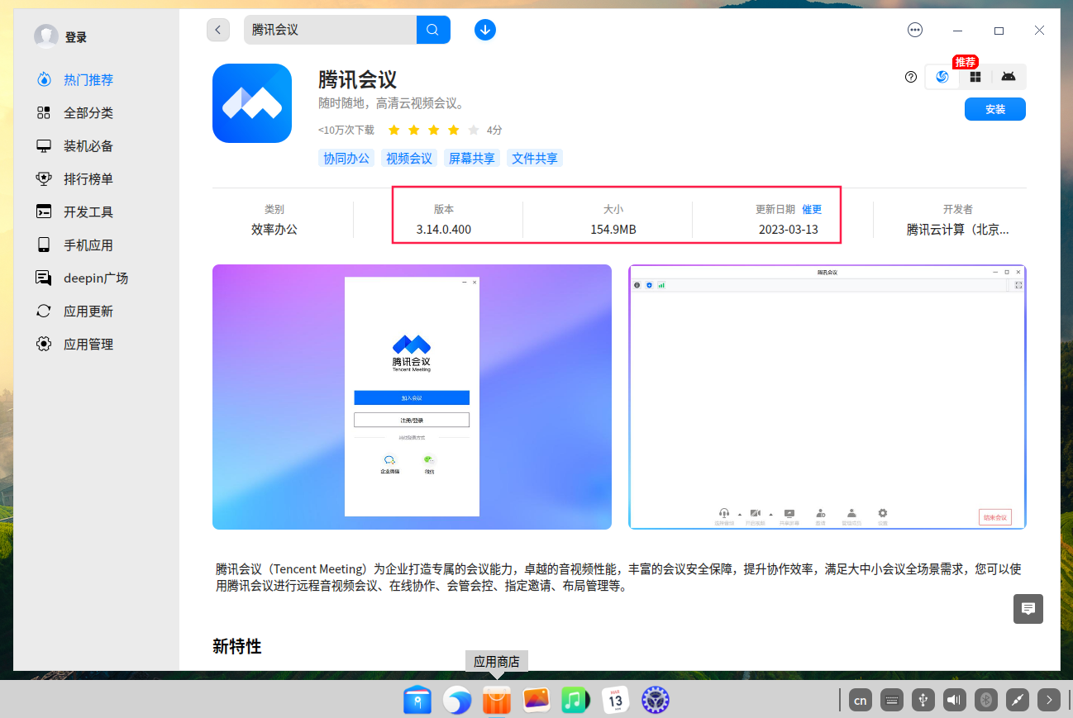Click the developer name 腾讯云计算

958,230
